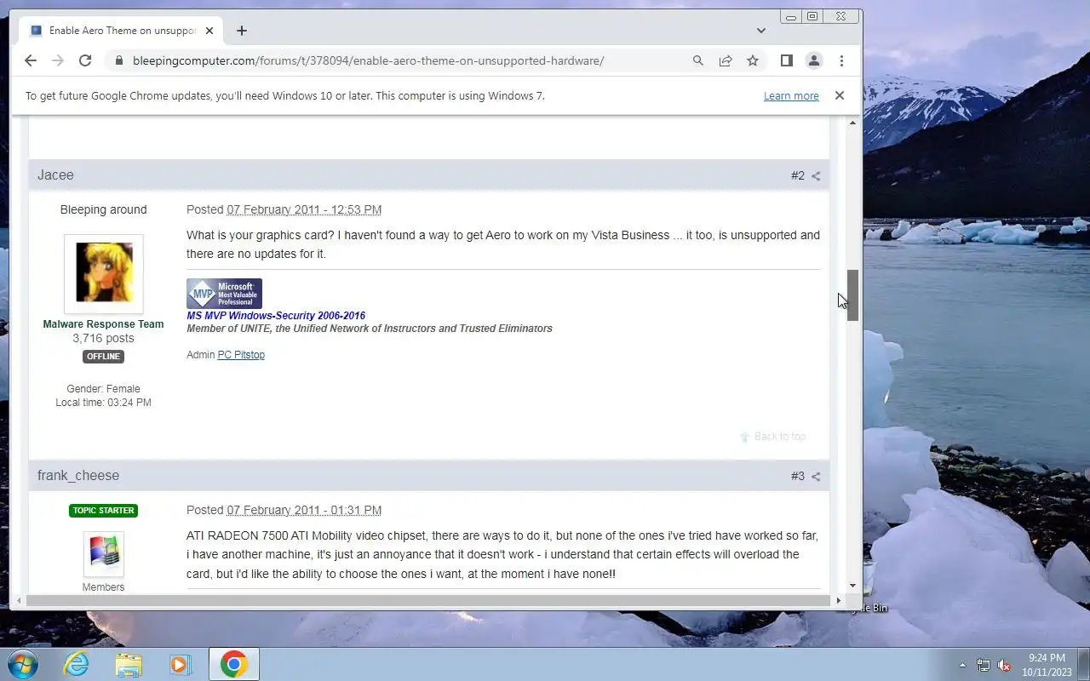Open the network tray icon
1090x681 pixels.
pyautogui.click(x=984, y=665)
